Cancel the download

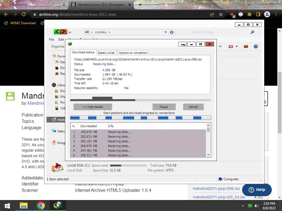click(193, 107)
